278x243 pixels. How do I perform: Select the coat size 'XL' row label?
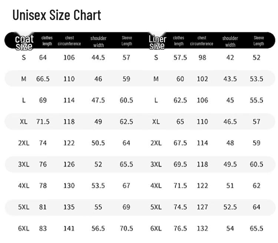(24, 122)
